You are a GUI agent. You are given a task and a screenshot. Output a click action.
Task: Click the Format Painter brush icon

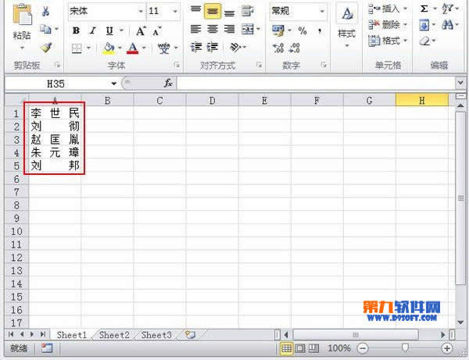(x=46, y=47)
